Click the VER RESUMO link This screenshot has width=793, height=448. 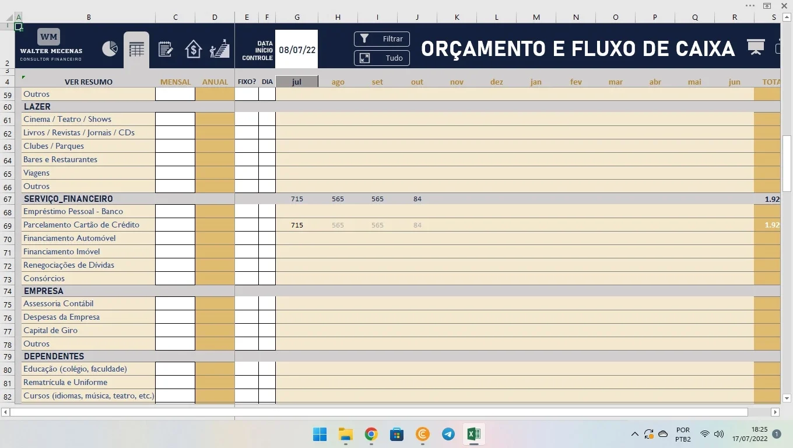[x=89, y=82]
